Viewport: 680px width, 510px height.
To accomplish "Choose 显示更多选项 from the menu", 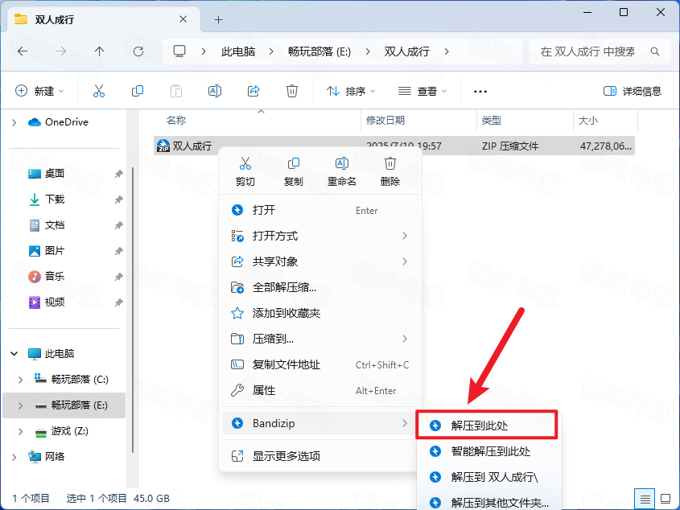I will coord(319,456).
